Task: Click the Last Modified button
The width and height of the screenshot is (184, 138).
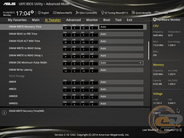Action: 150,130
